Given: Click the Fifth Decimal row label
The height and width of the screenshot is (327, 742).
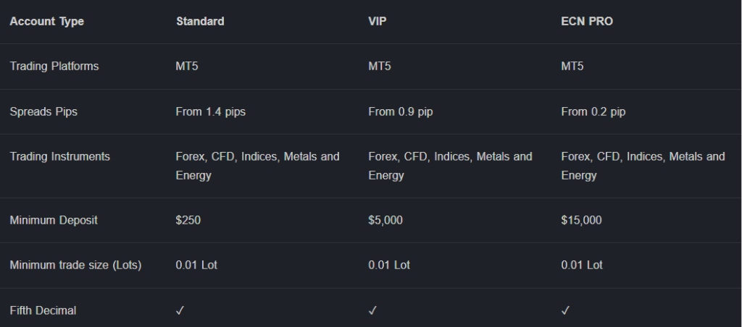Looking at the screenshot, I should (x=43, y=310).
